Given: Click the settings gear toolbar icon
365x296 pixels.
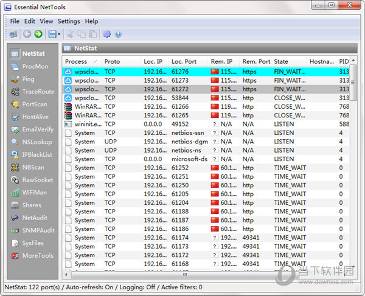Looking at the screenshot, I should point(106,34).
